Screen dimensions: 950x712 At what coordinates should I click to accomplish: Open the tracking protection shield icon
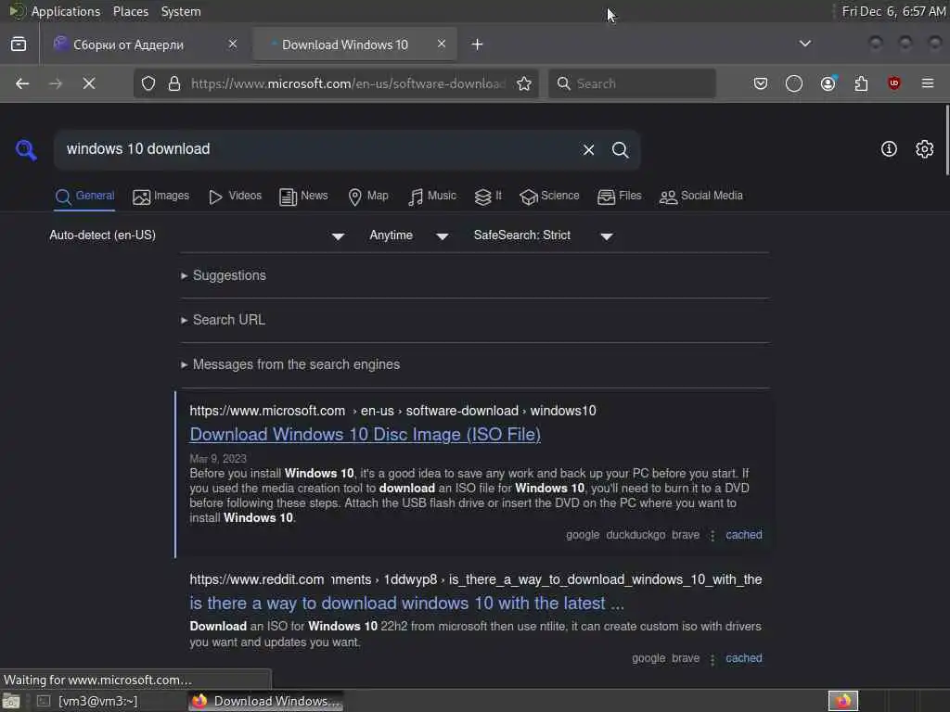148,83
